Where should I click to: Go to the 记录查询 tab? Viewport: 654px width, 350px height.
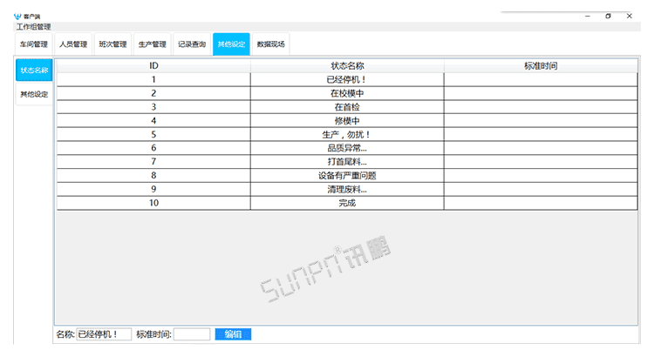click(192, 44)
